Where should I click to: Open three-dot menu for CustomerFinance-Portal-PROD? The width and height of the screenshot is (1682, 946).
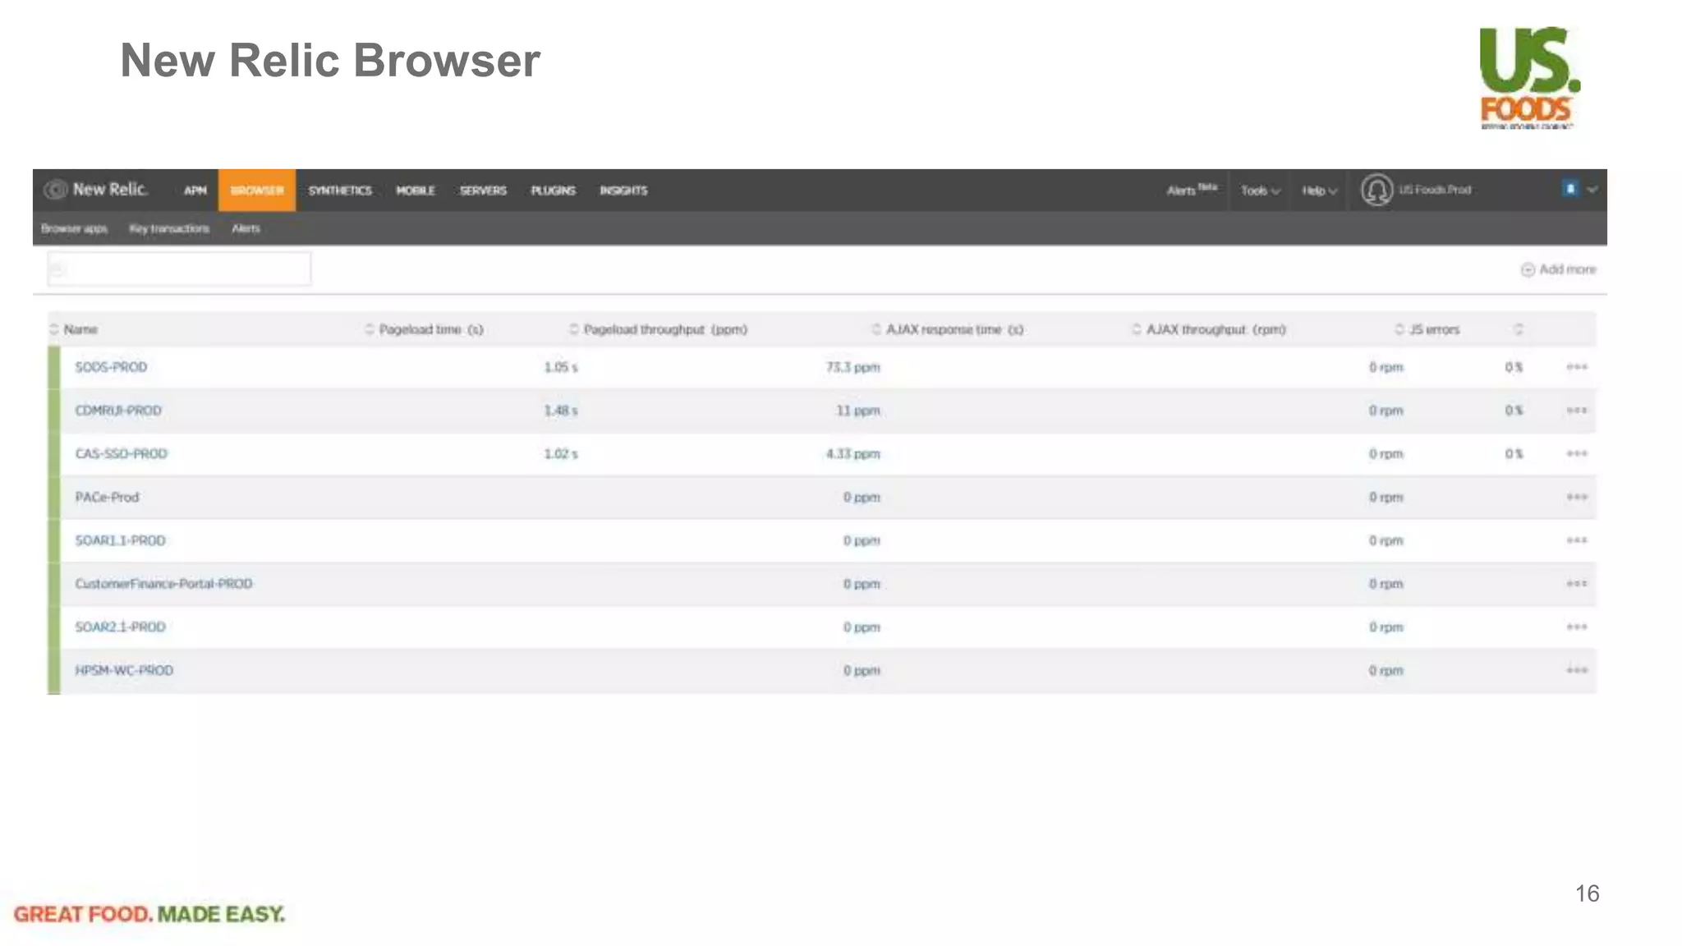(x=1576, y=584)
